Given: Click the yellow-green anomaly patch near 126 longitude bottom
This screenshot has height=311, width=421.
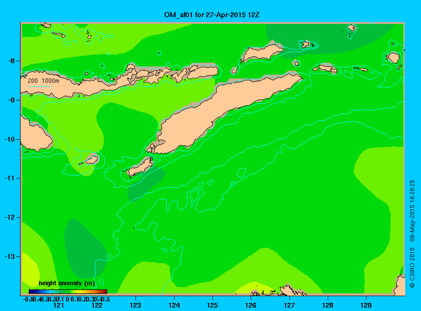Looking at the screenshot, I should click(x=254, y=288).
